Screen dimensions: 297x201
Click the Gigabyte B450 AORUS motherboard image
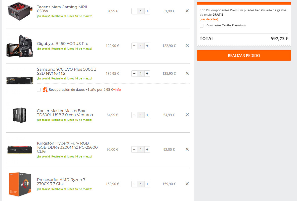point(20,46)
